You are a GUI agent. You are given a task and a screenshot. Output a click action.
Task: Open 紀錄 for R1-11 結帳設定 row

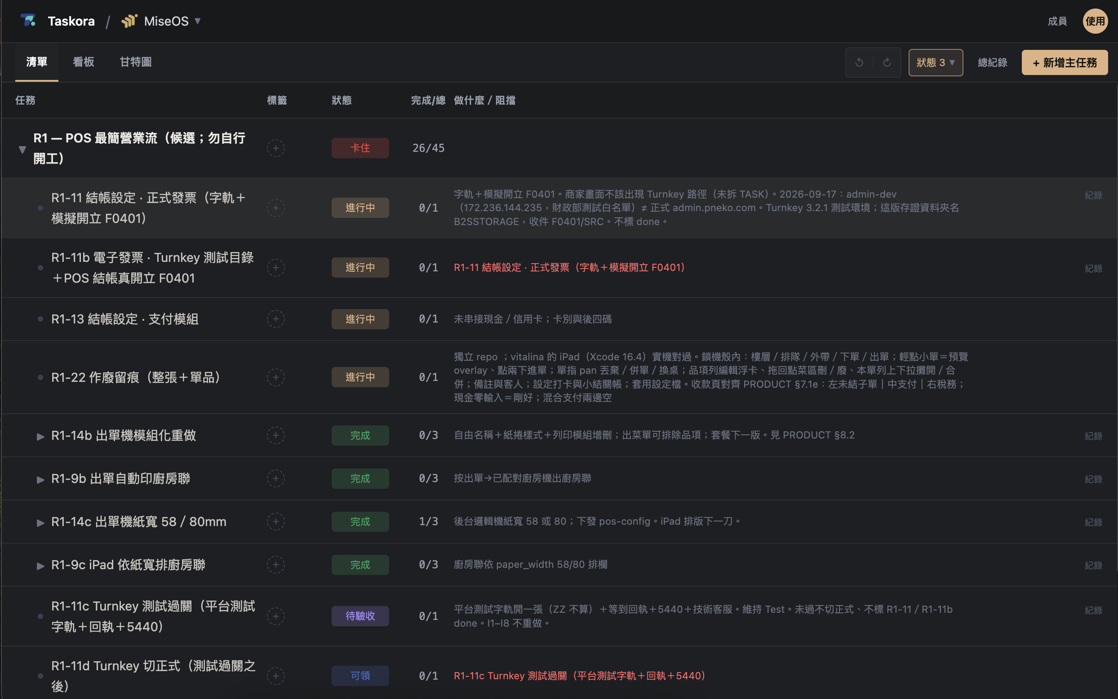(x=1093, y=195)
